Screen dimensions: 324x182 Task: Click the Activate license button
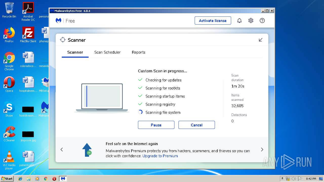pos(213,21)
